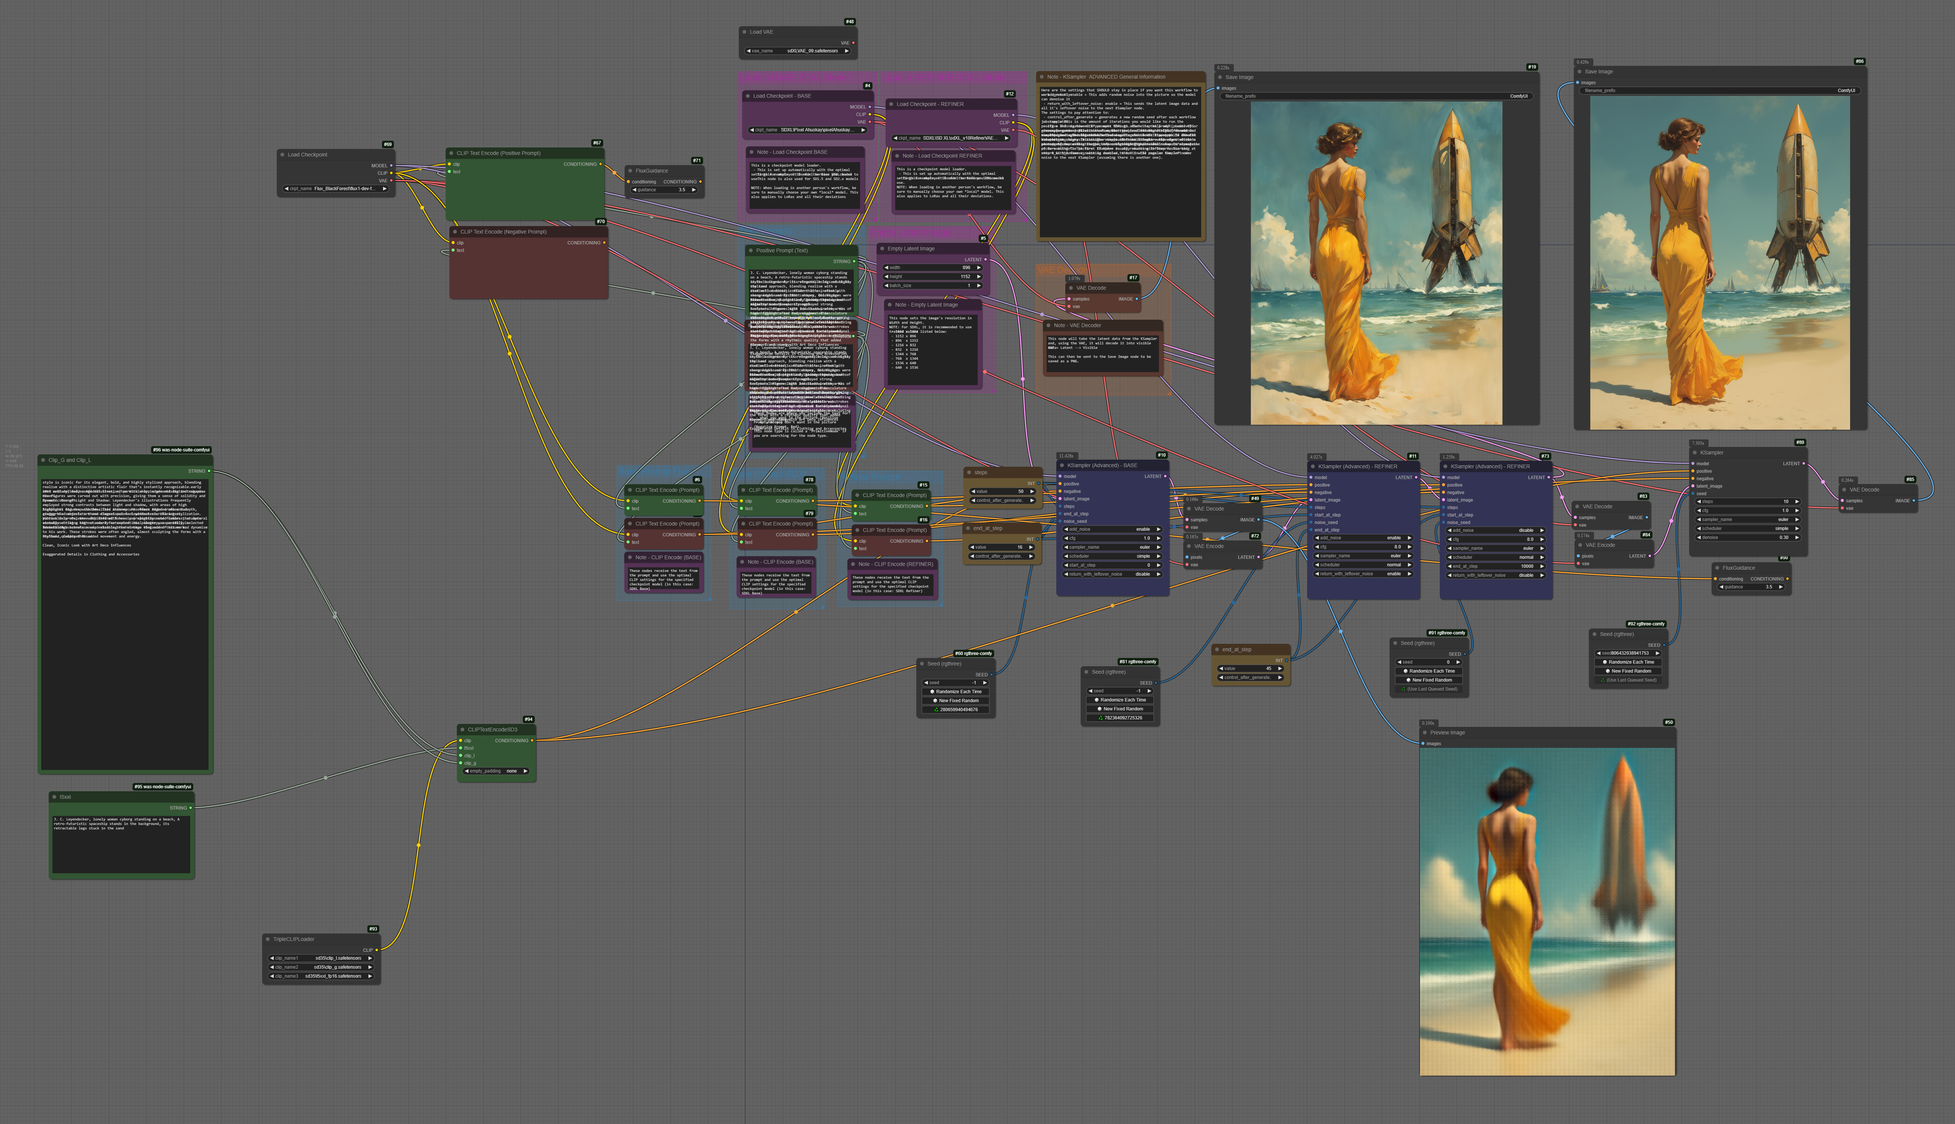This screenshot has width=1955, height=1124.
Task: Click the Save Image #86 output picture
Action: (x=1719, y=262)
